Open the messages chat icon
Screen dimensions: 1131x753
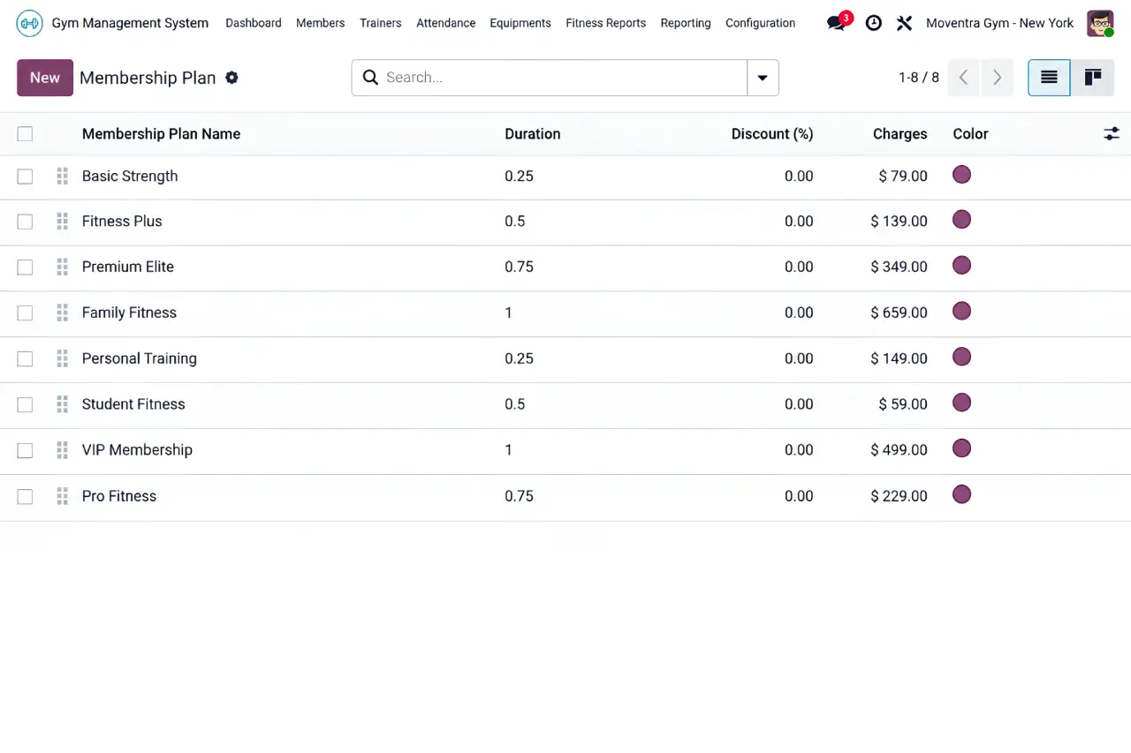(836, 23)
